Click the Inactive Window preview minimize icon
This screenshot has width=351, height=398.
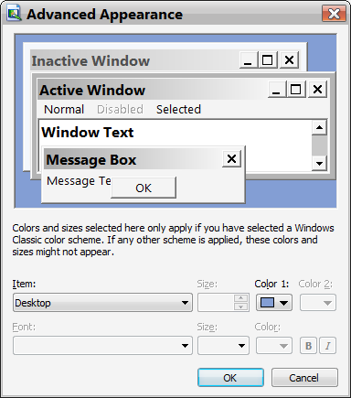(x=249, y=59)
